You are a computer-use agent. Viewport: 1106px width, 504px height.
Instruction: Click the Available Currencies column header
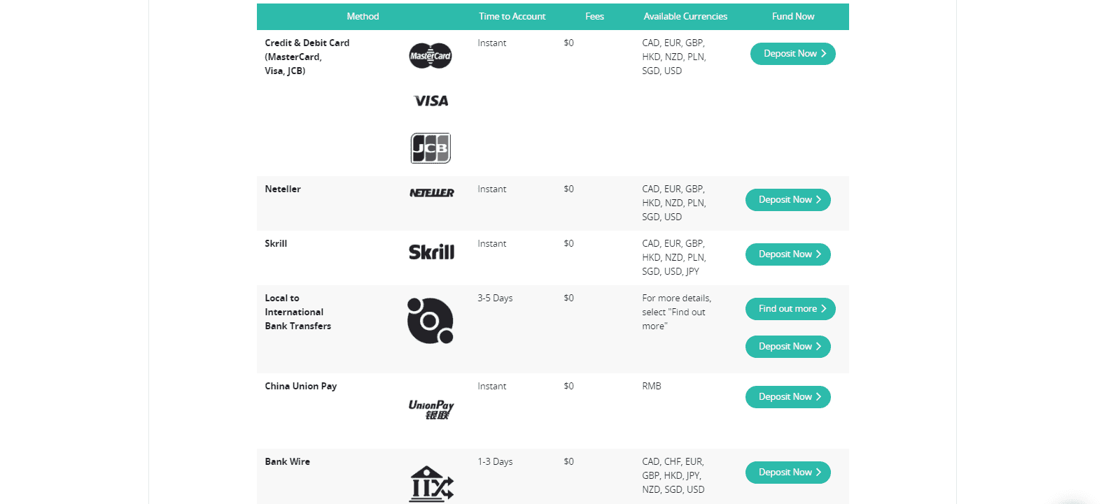685,17
